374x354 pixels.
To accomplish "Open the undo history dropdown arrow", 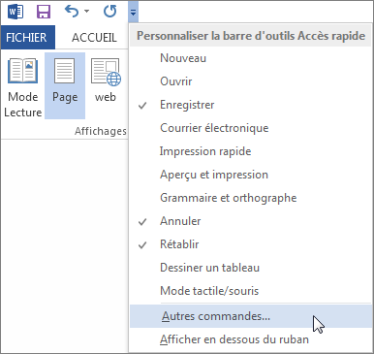I will click(86, 12).
